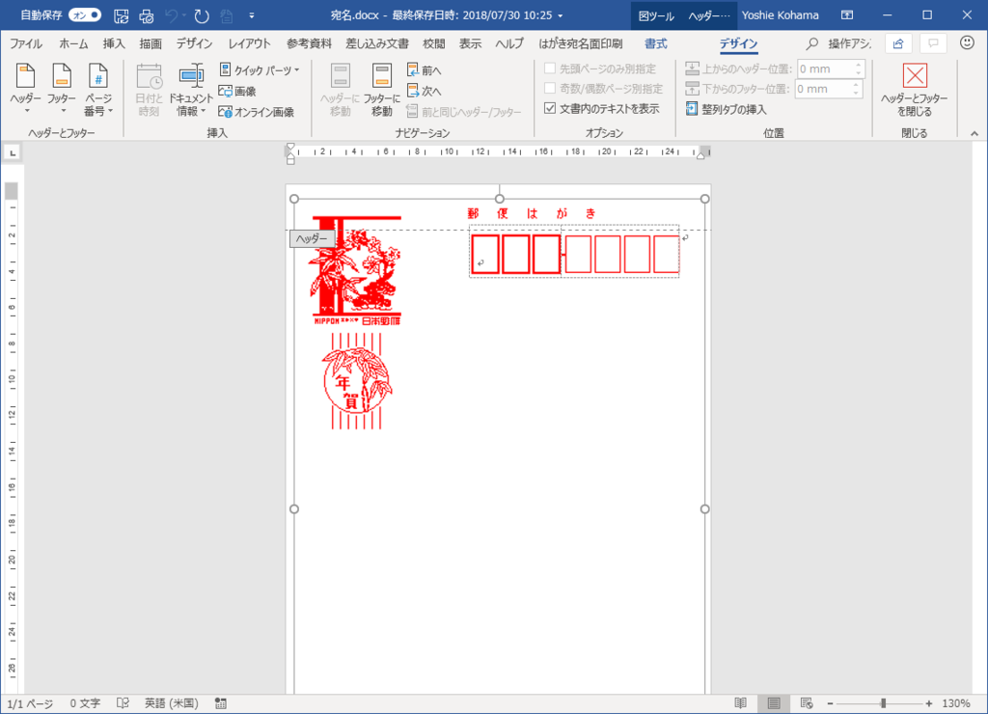The image size is (988, 714).
Task: Open the はがき宛名面印刷 tab
Action: pos(580,43)
